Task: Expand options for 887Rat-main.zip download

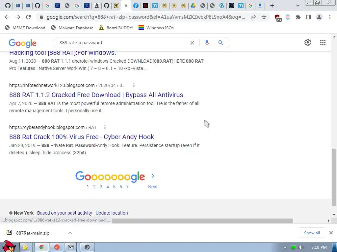Action: (70, 233)
